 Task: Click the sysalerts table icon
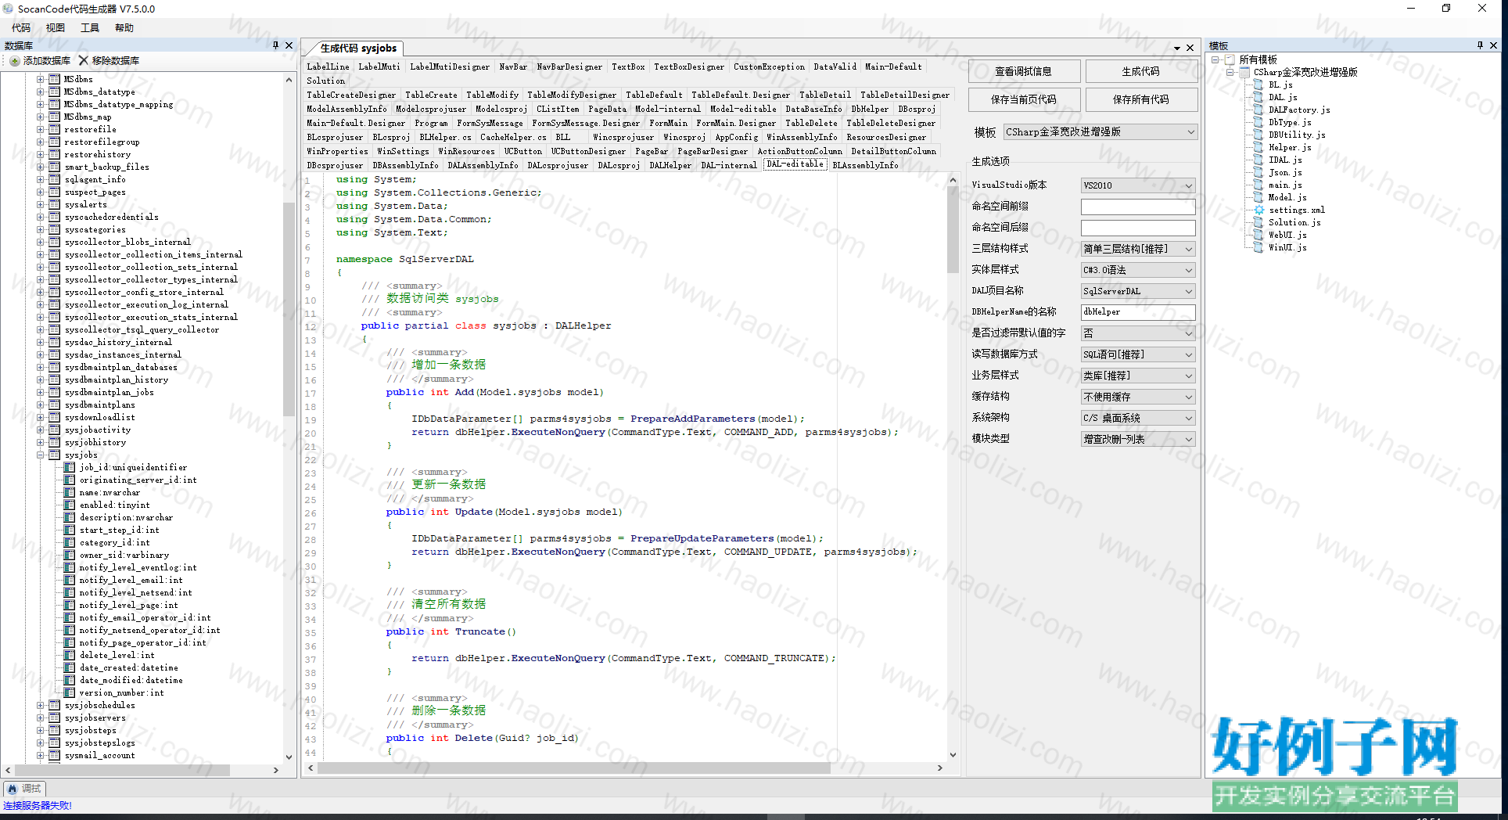tap(55, 204)
